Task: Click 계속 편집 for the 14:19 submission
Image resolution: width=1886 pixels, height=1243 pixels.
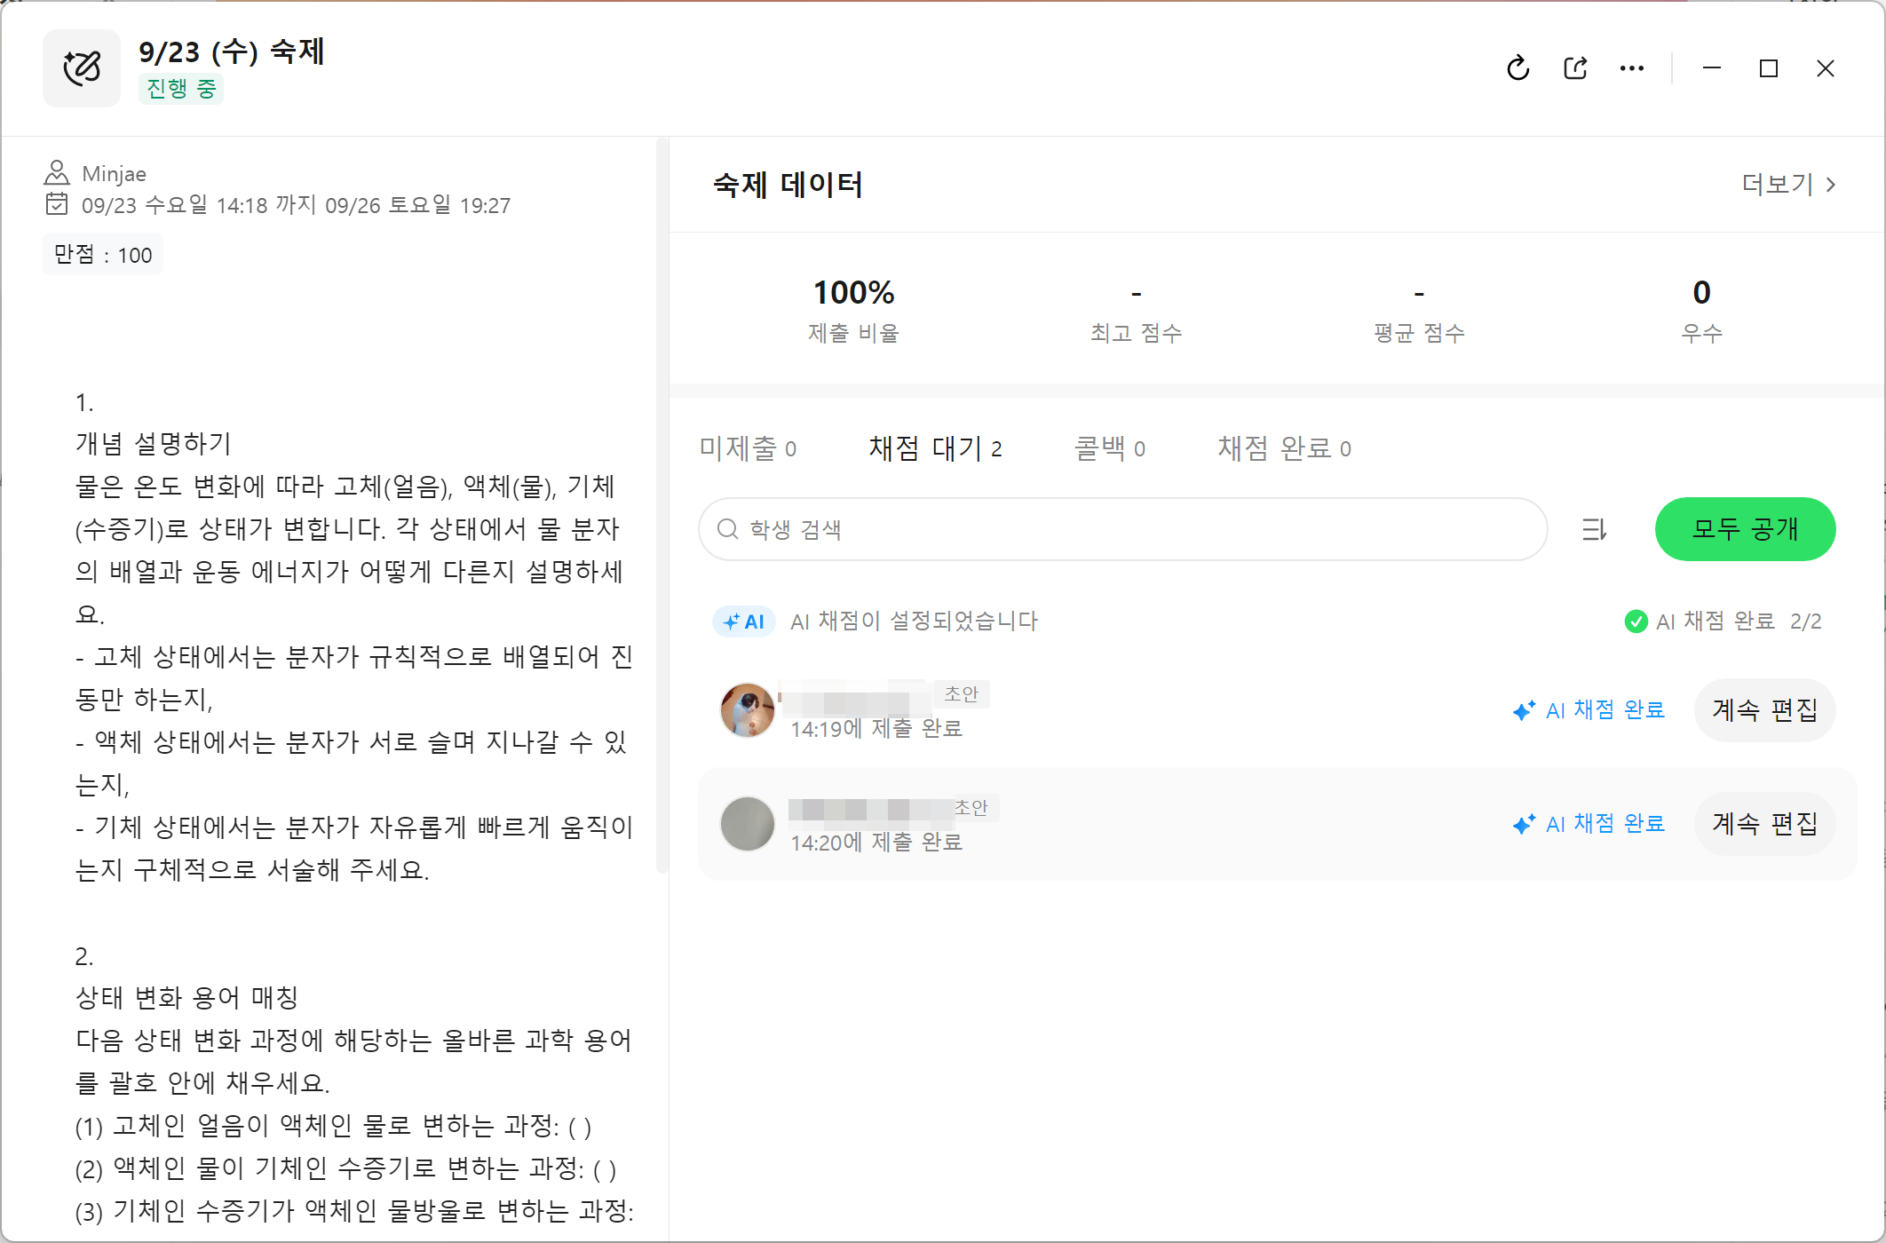Action: click(1764, 710)
